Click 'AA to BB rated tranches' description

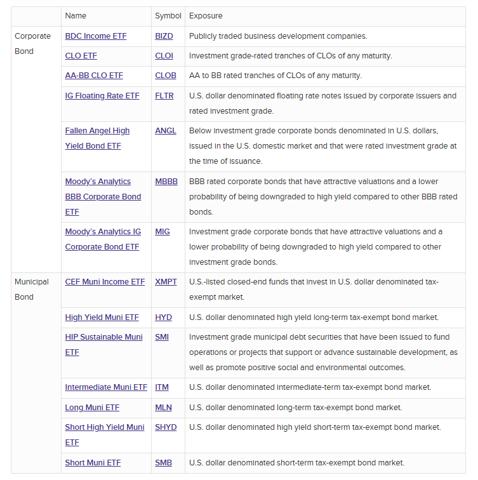click(276, 76)
